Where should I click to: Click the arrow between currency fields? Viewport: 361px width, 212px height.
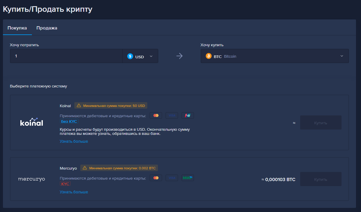[179, 56]
